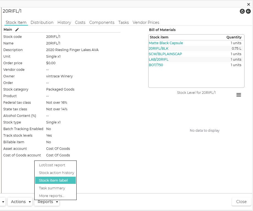The height and width of the screenshot is (211, 253).
Task: Expand the Actions dropdown button
Action: point(20,202)
